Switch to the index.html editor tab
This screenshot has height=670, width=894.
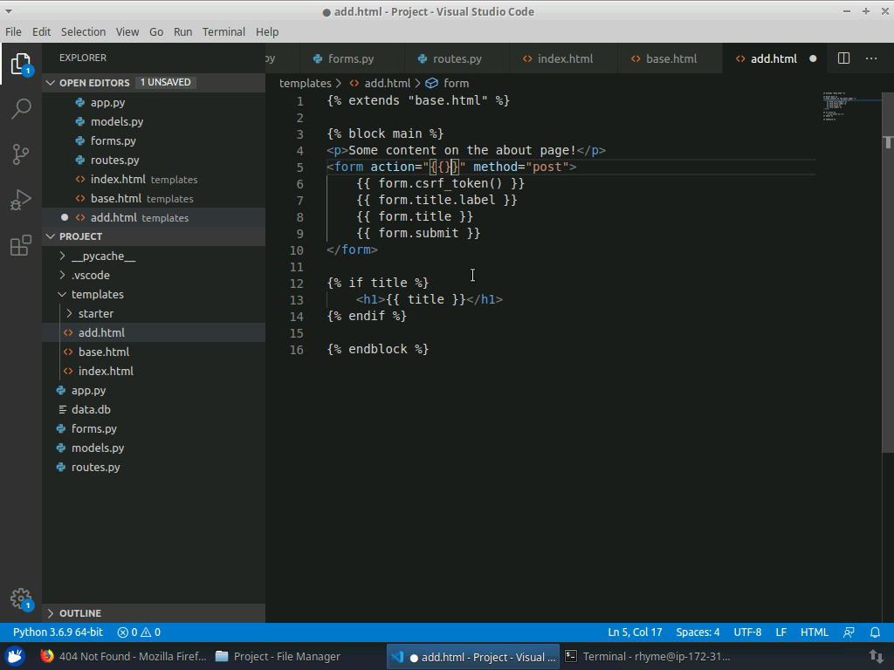565,58
